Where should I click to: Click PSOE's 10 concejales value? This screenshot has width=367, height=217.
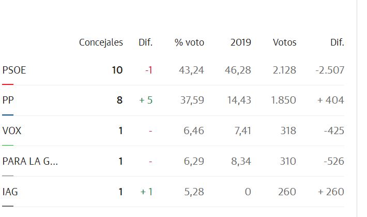click(117, 70)
